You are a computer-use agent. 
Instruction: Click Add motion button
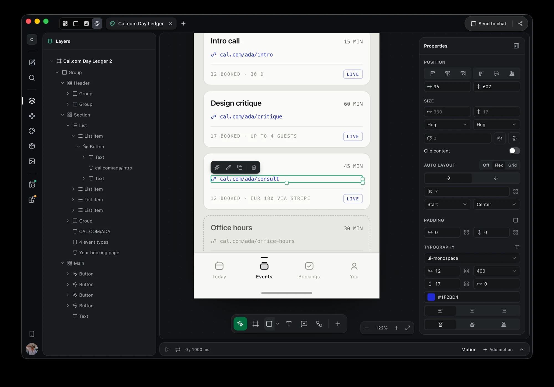pyautogui.click(x=498, y=349)
